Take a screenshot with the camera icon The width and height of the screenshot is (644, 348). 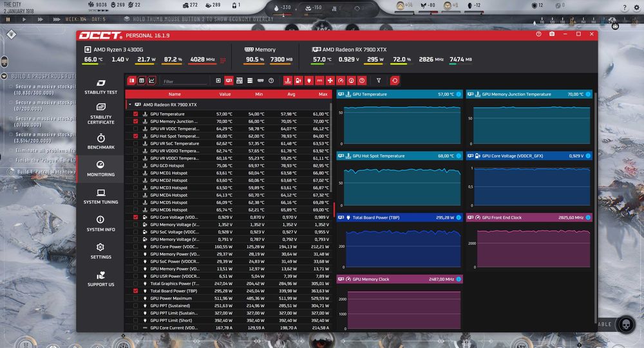pos(552,34)
